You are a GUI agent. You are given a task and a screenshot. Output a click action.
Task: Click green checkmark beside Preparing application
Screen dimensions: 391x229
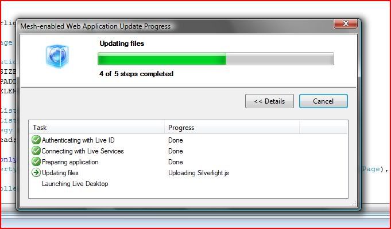[x=36, y=162]
